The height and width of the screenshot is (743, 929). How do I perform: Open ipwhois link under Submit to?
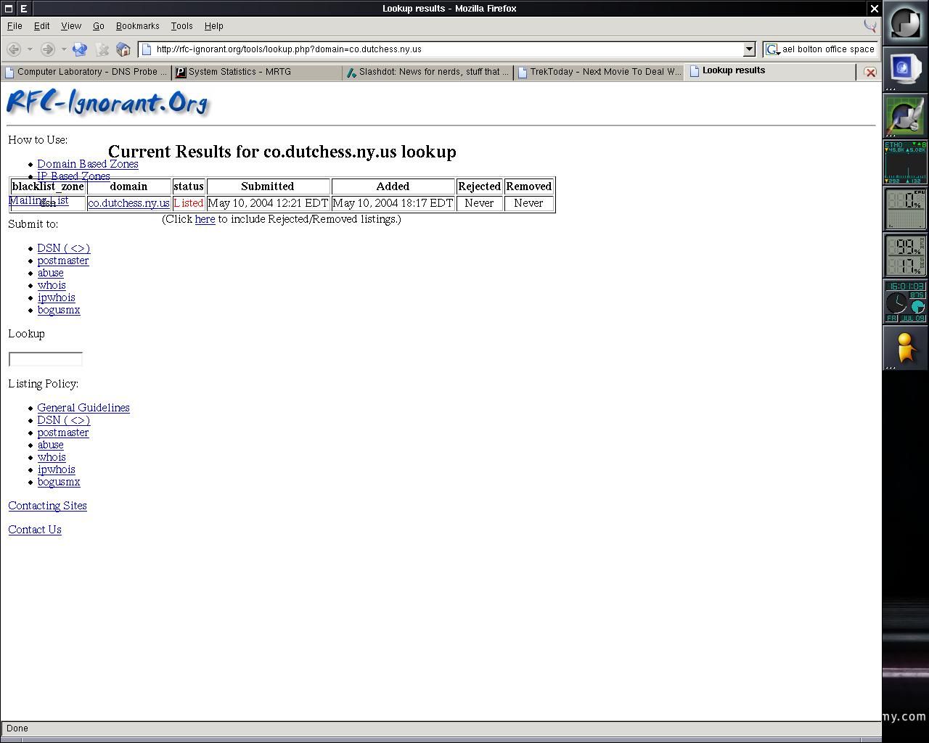[x=57, y=297]
